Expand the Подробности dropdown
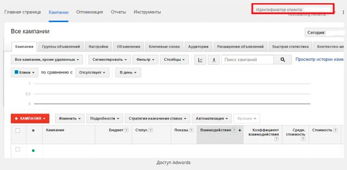The width and height of the screenshot is (347, 170). [x=105, y=119]
